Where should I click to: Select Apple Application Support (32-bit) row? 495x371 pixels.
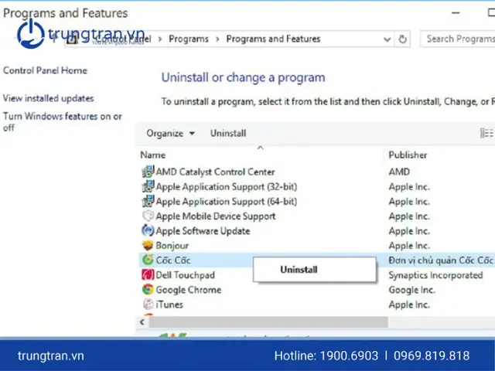click(x=227, y=187)
